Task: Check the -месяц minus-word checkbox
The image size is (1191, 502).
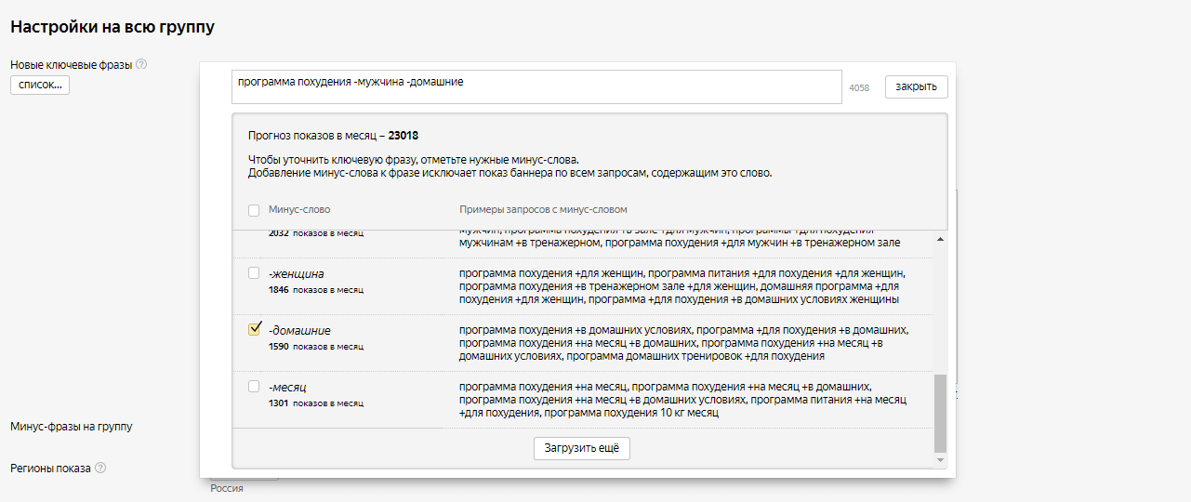Action: tap(254, 386)
